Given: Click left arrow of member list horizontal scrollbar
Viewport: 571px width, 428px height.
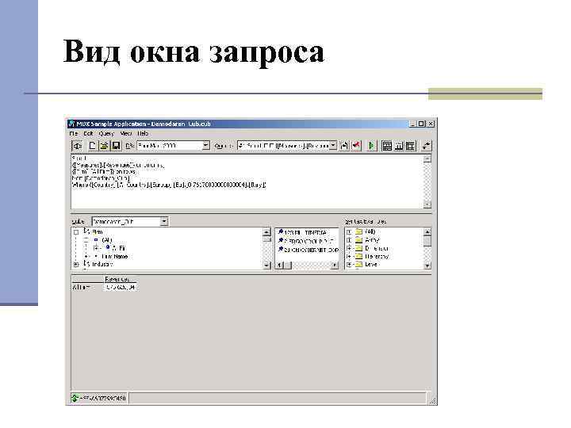Looking at the screenshot, I should 279,266.
